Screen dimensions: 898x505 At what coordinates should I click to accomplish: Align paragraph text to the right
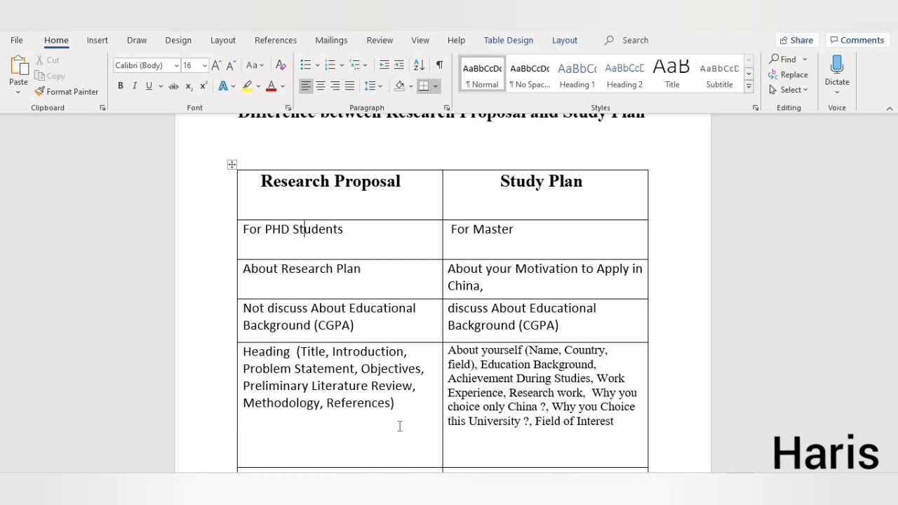coord(335,86)
